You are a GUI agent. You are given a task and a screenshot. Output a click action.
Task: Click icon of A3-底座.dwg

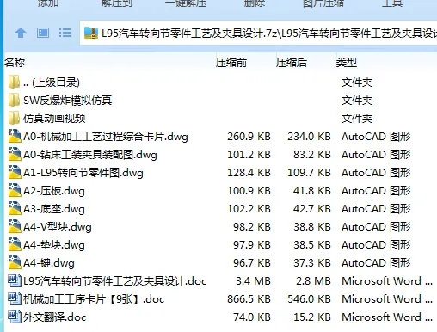tap(15, 208)
